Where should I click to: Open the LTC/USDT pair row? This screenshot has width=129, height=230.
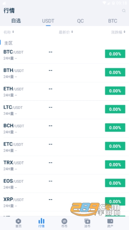(x=64, y=110)
